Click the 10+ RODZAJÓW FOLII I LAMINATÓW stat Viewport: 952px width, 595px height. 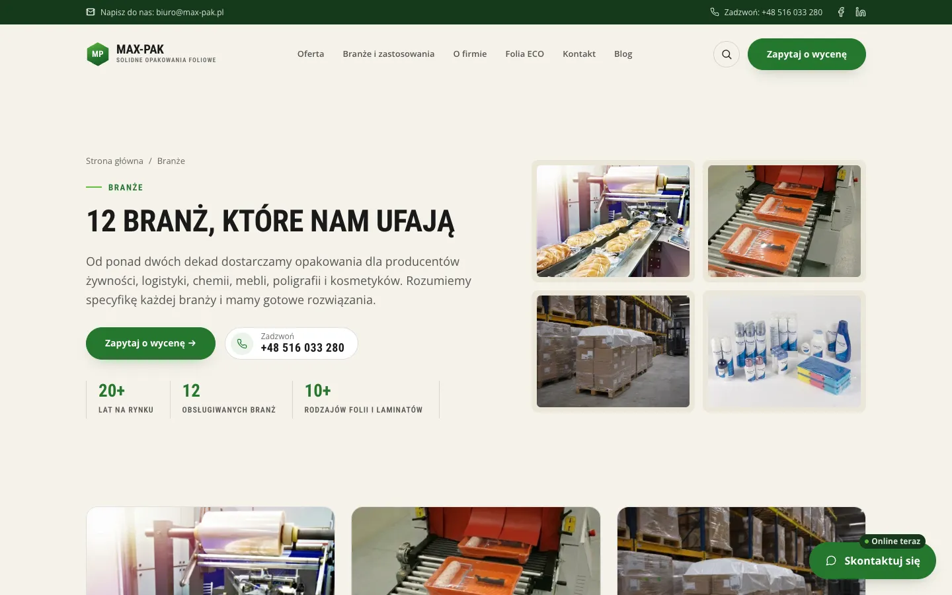tap(364, 399)
